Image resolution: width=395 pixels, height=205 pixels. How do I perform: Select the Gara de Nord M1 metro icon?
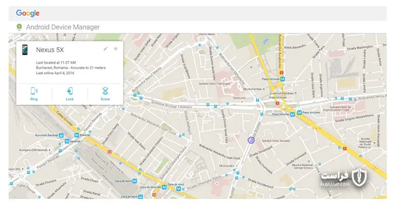click(x=164, y=187)
